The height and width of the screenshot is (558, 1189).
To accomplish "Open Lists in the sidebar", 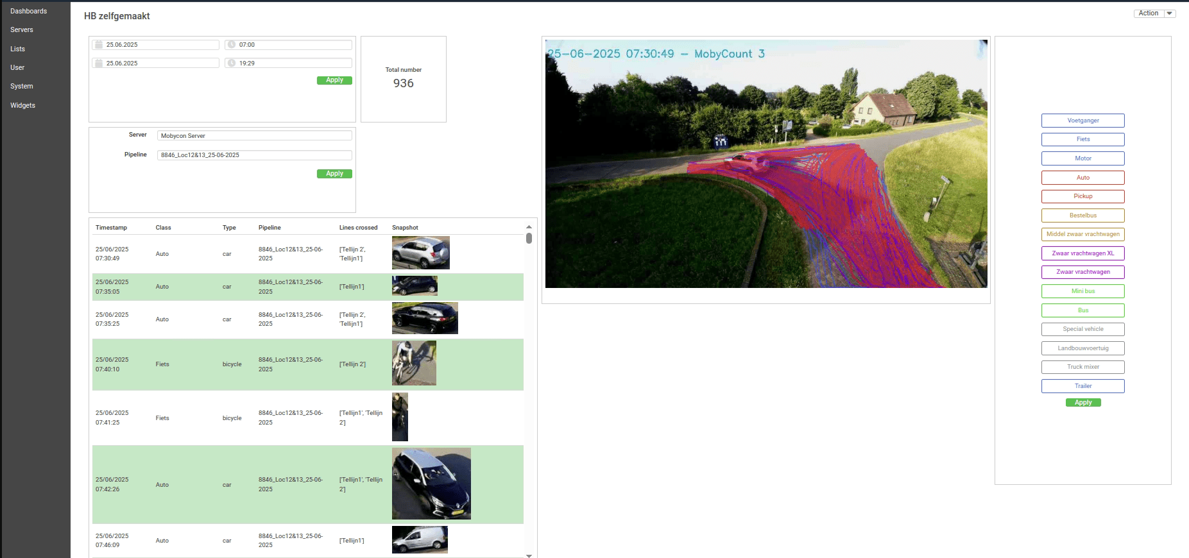I will tap(18, 49).
